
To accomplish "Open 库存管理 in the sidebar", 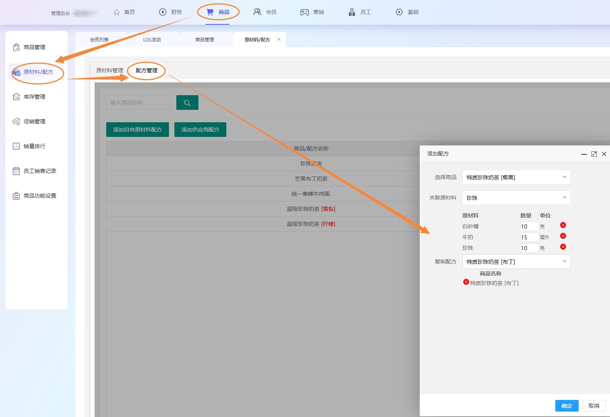I will (34, 97).
